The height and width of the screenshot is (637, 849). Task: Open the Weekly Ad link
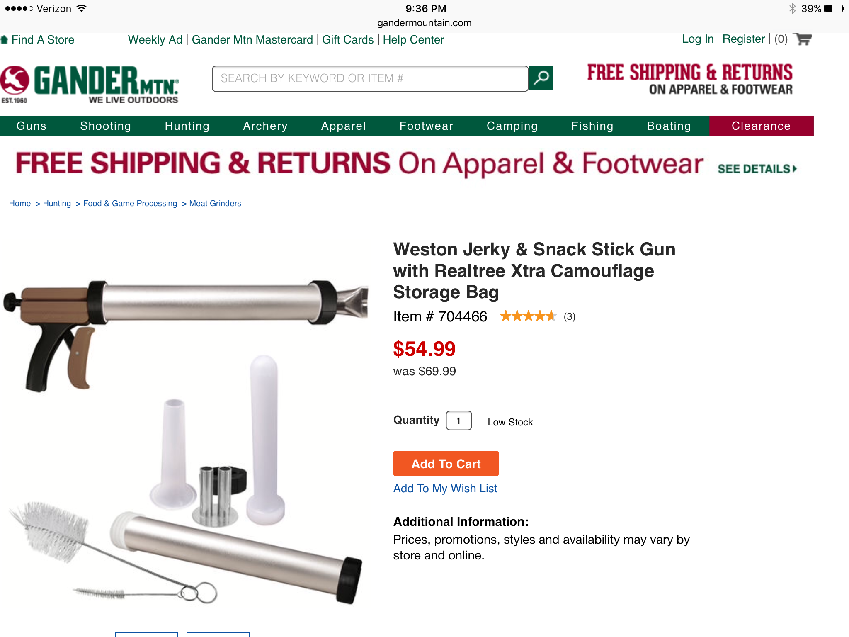155,40
